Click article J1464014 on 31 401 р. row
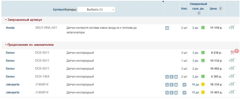This screenshot has height=99, width=240. 42,92
